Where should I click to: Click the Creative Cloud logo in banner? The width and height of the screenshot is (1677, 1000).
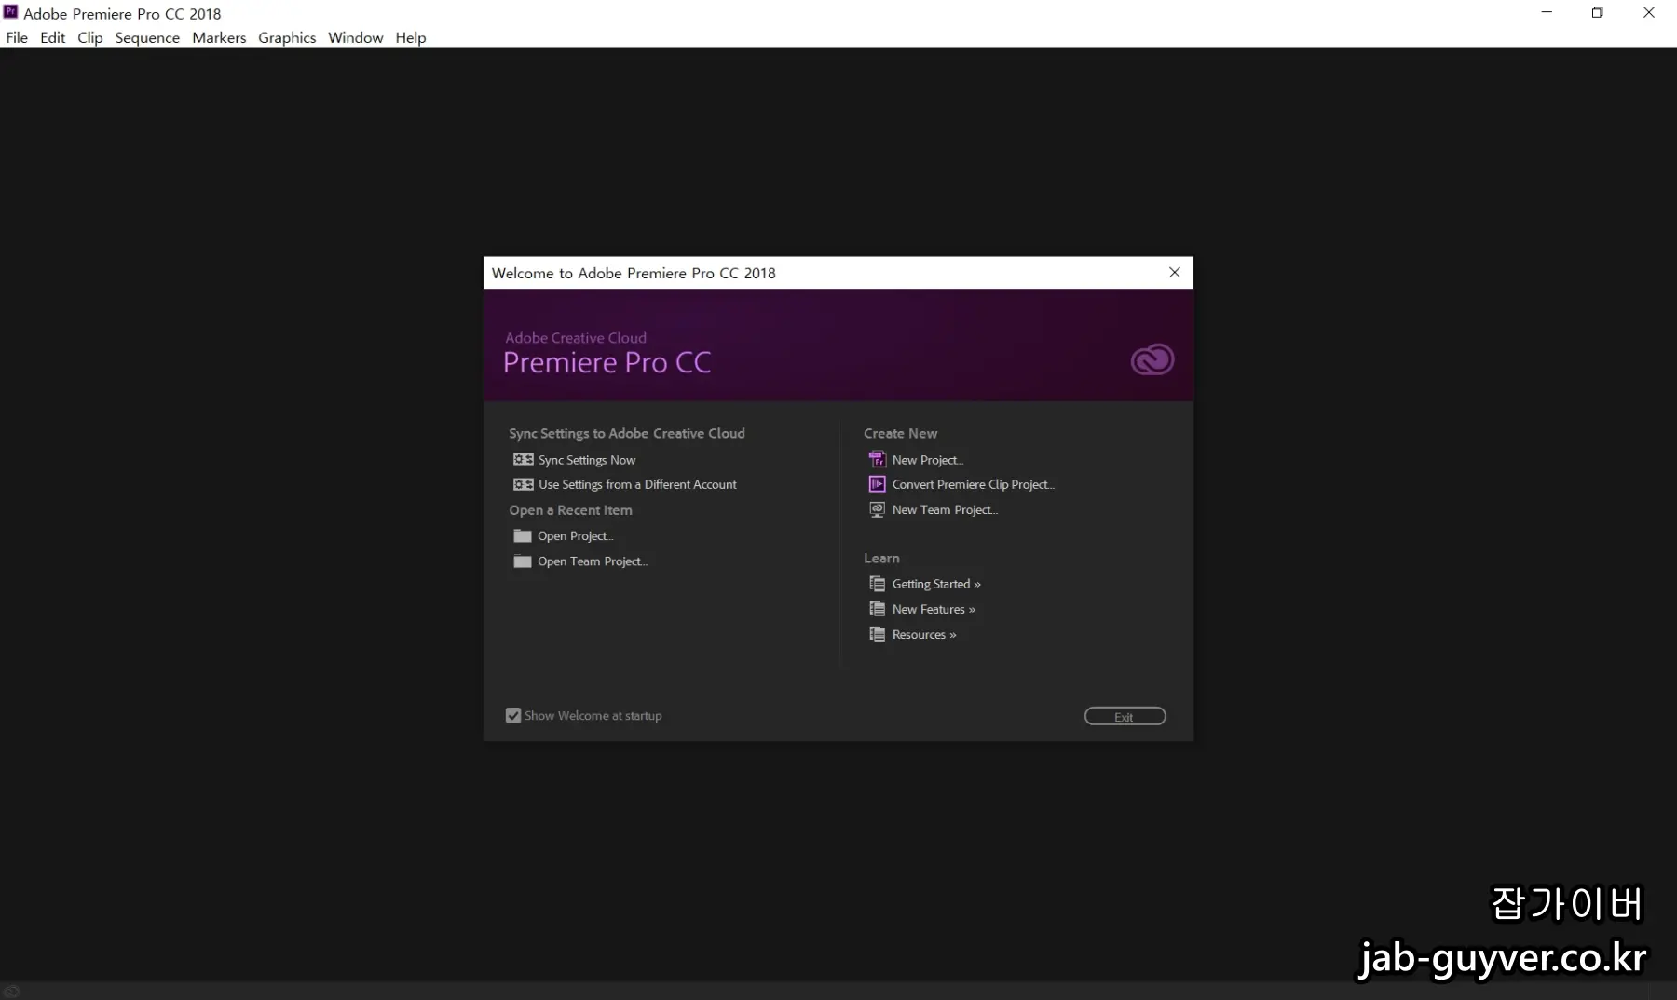(1152, 360)
